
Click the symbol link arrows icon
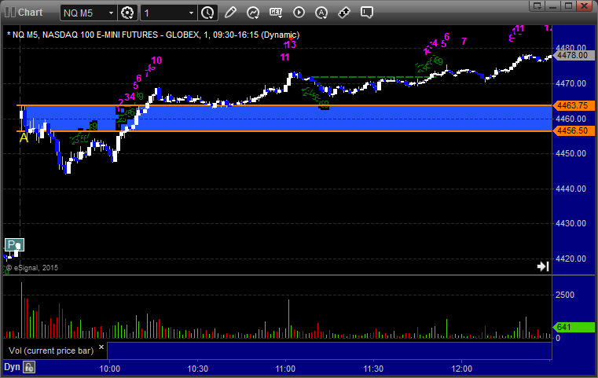[x=344, y=13]
